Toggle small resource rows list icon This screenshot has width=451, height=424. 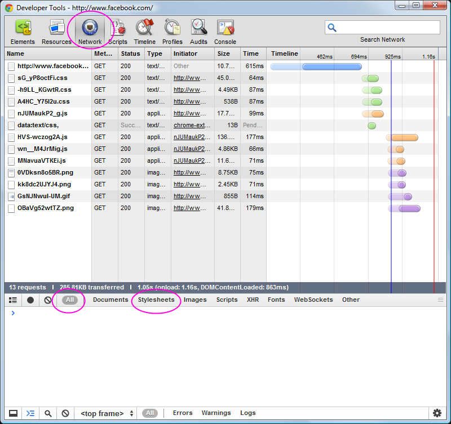pyautogui.click(x=12, y=300)
